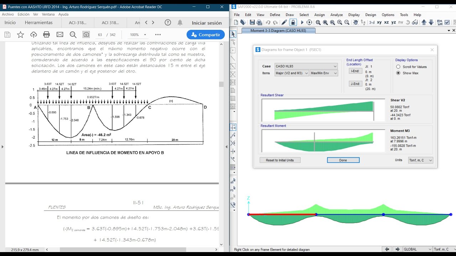Switch to the yz plane view
The width and height of the screenshot is (456, 256).
coord(394,22)
